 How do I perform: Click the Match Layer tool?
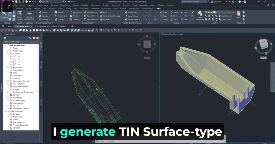[225, 19]
